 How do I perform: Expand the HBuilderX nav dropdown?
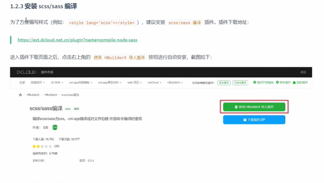click(175, 83)
